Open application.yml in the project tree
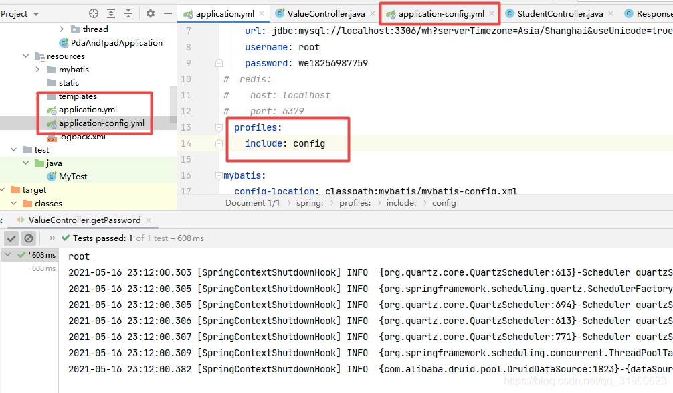Viewport: 673px width, 393px height. point(88,110)
